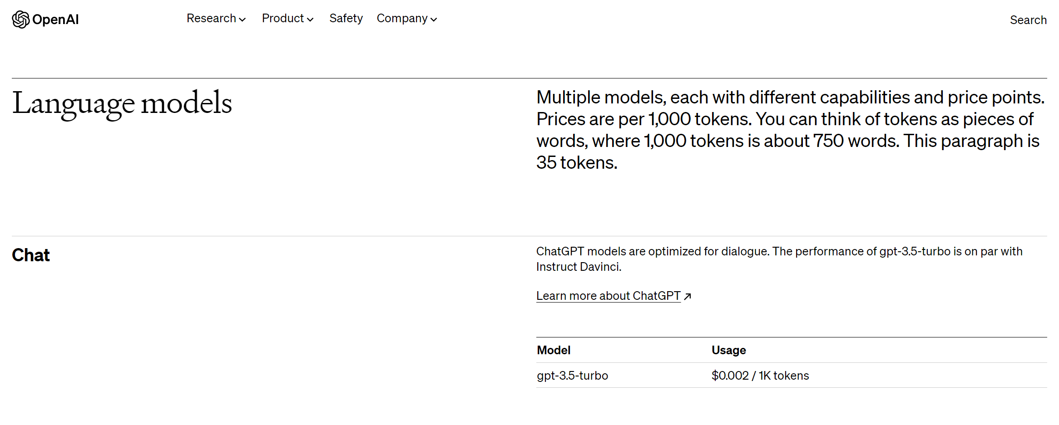Click the OpenAI knot logo icon
Viewport: 1059px width, 425px height.
tap(20, 20)
